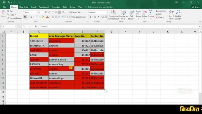
Task: Switch to the Formulas tab
Action: (56, 7)
